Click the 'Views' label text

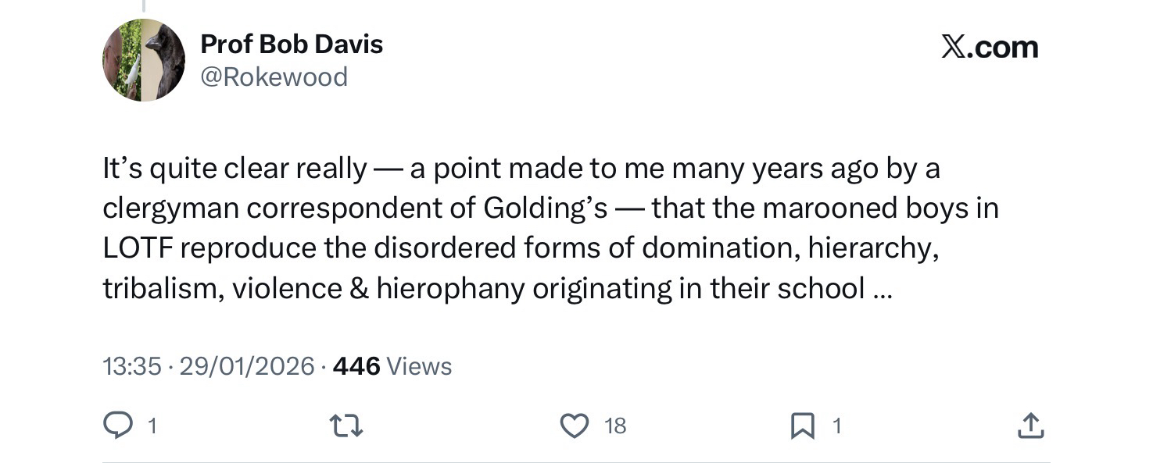(420, 365)
